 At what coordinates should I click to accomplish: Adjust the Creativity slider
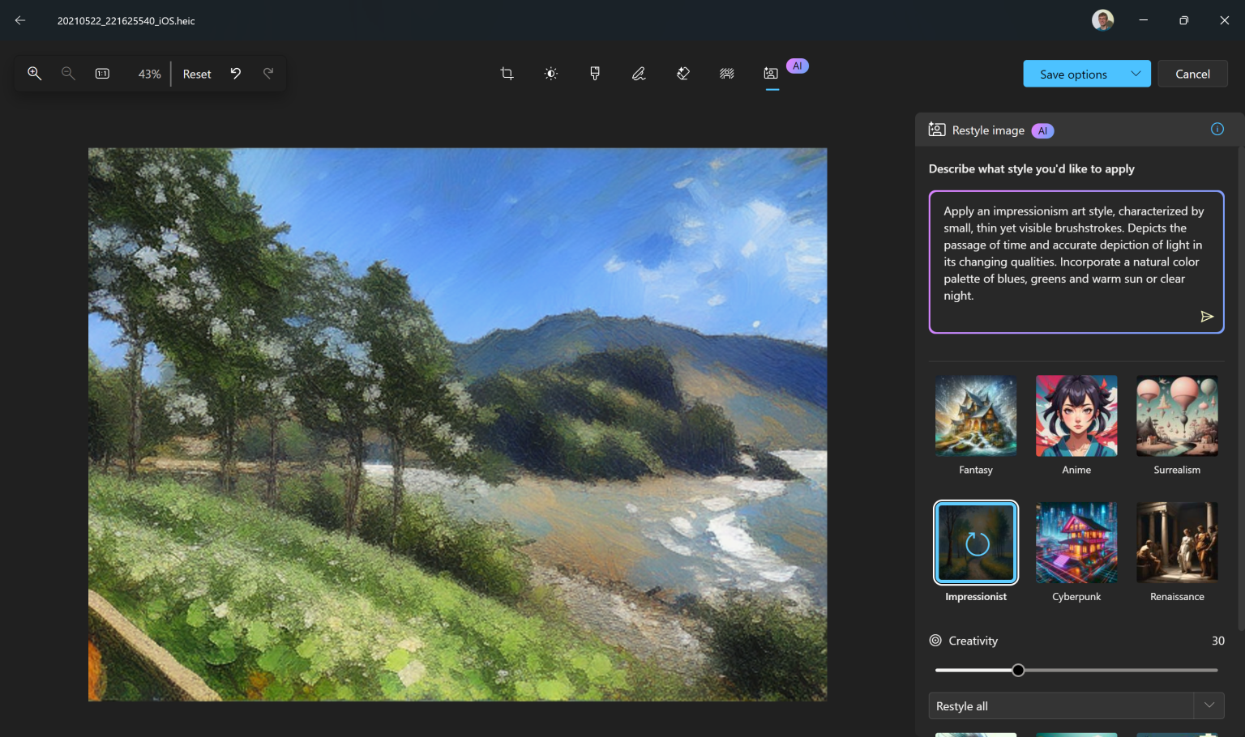1019,670
